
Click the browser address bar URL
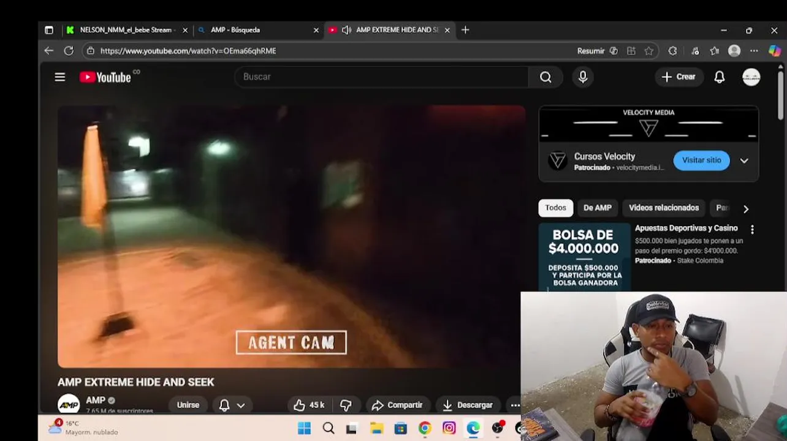[x=188, y=51]
